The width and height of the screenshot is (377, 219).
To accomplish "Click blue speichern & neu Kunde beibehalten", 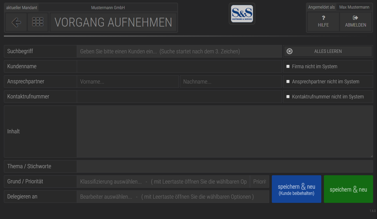I will coord(297,189).
